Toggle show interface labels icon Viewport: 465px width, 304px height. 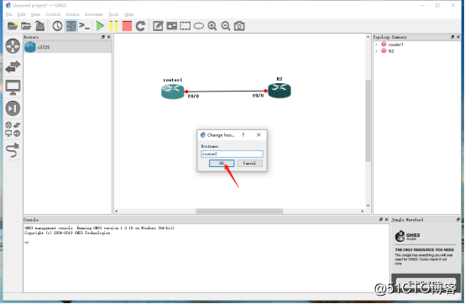[71, 26]
